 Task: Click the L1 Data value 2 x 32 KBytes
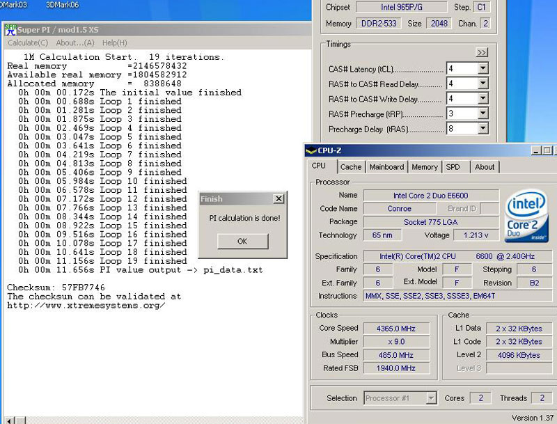coord(519,329)
